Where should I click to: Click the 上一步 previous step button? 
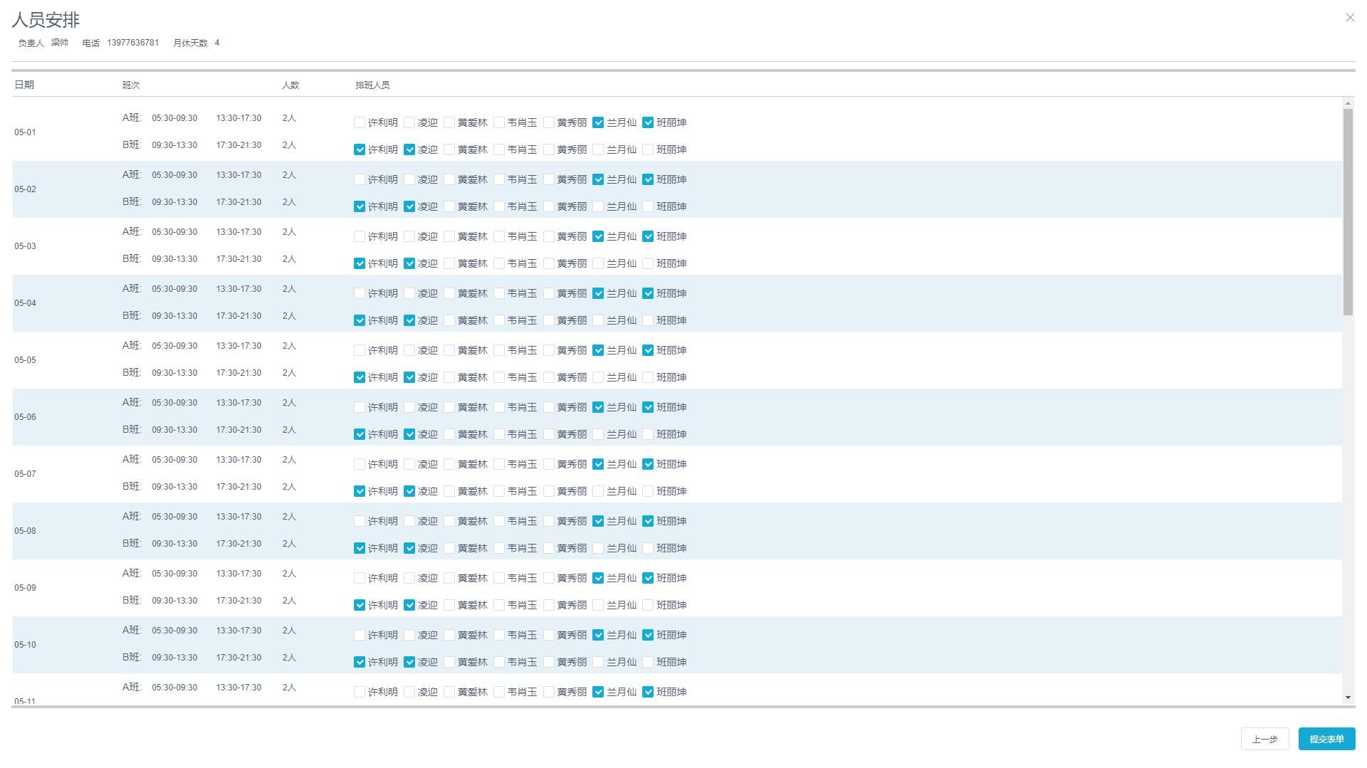(x=1264, y=739)
